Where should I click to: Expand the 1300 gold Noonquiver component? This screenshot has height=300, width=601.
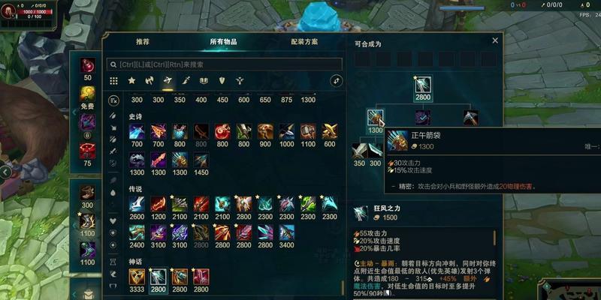coord(375,118)
